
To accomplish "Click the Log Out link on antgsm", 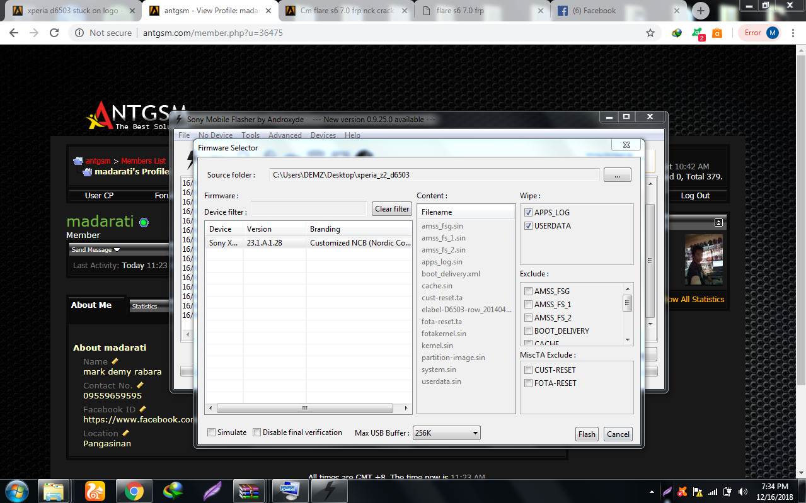I will pyautogui.click(x=695, y=196).
